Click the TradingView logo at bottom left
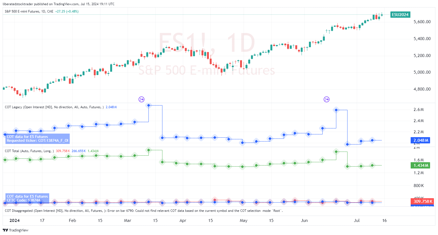 tap(16, 230)
